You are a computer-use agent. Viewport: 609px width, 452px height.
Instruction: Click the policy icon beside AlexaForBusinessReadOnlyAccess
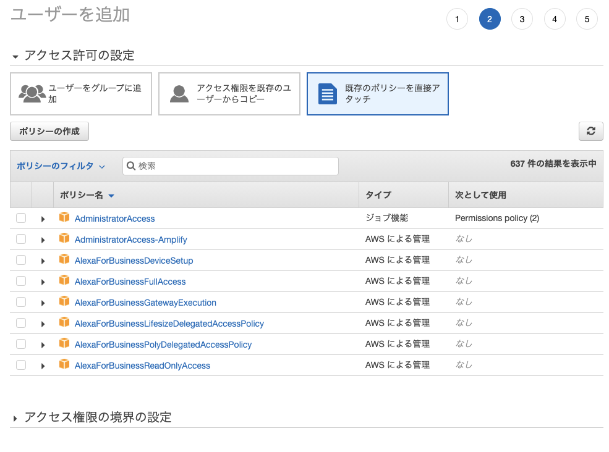[64, 364]
